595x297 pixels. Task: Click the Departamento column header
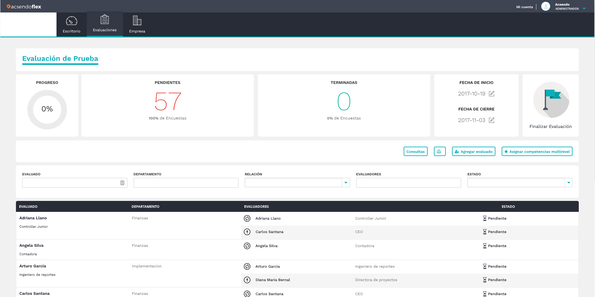click(x=145, y=207)
